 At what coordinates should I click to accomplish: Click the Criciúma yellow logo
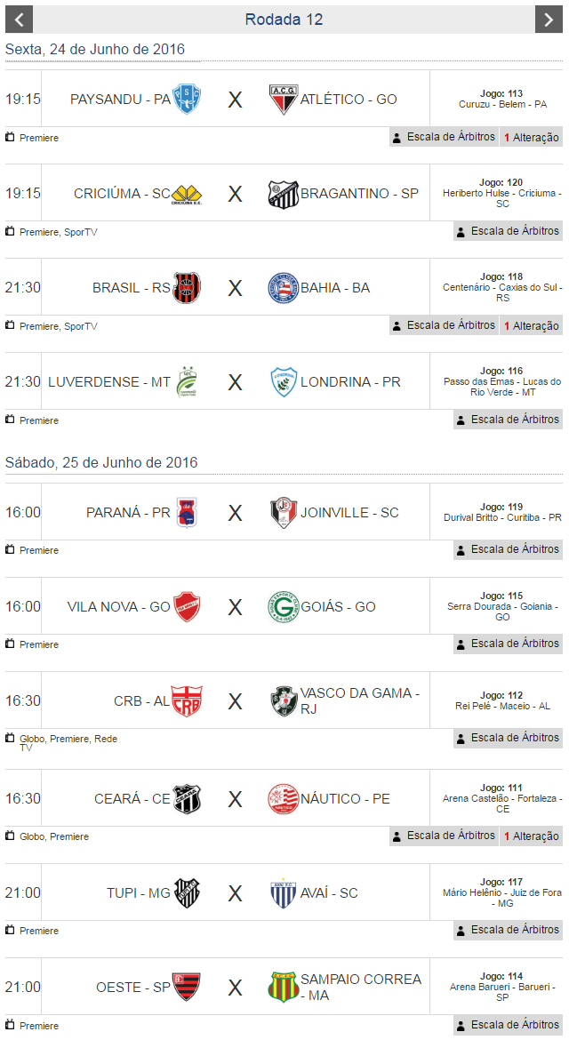[187, 194]
